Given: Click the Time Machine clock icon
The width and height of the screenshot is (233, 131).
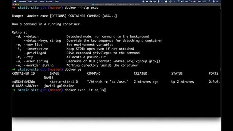Looking at the screenshot, I should [x=171, y=1].
